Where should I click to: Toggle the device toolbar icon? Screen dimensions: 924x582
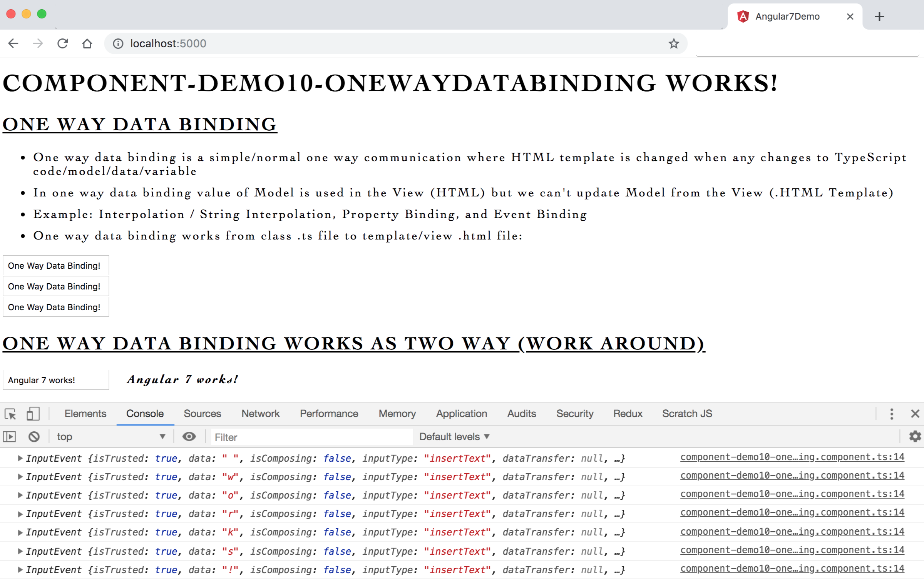pos(33,413)
